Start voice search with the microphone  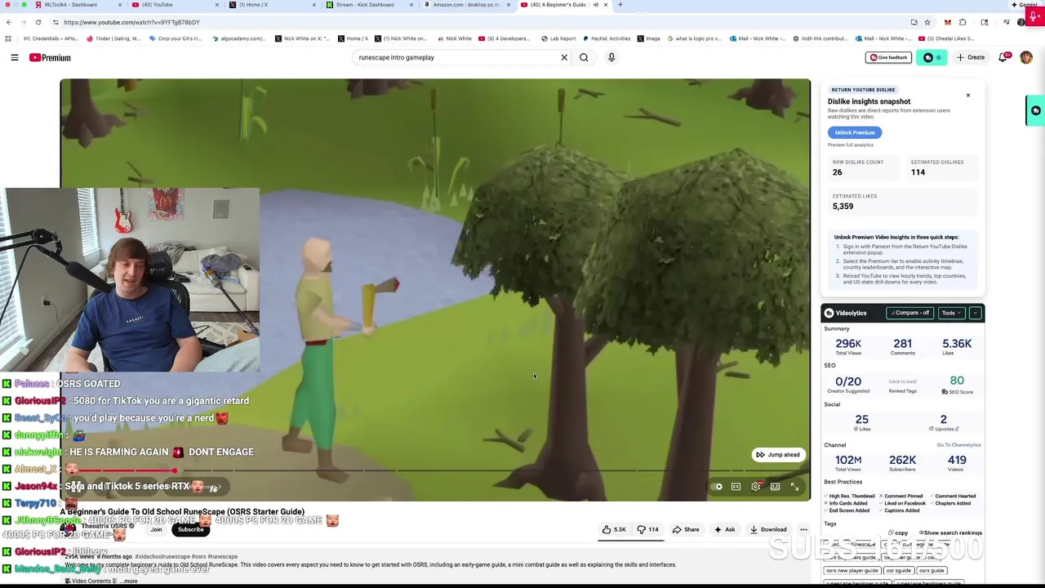[x=611, y=57]
